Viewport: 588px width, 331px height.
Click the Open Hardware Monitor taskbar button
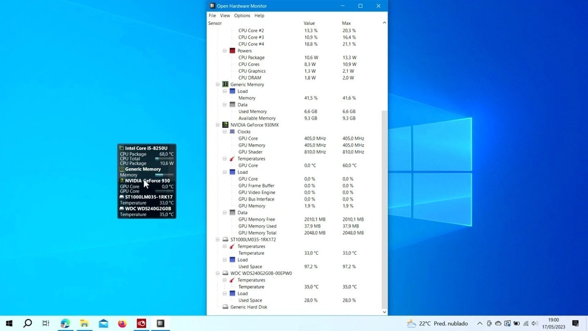click(160, 323)
